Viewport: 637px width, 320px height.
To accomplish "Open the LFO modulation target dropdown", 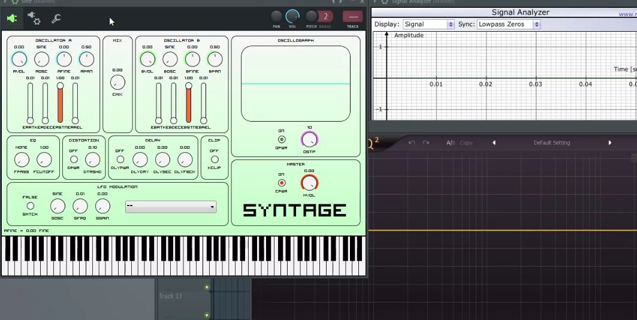I will click(171, 207).
